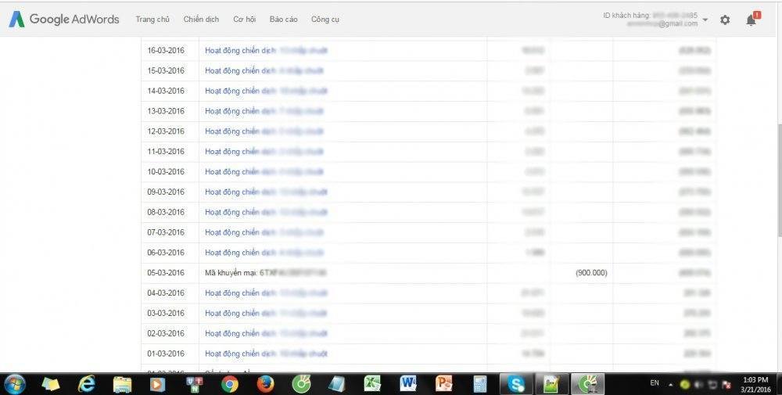Open the Công cụ menu
The width and height of the screenshot is (782, 395).
(325, 20)
